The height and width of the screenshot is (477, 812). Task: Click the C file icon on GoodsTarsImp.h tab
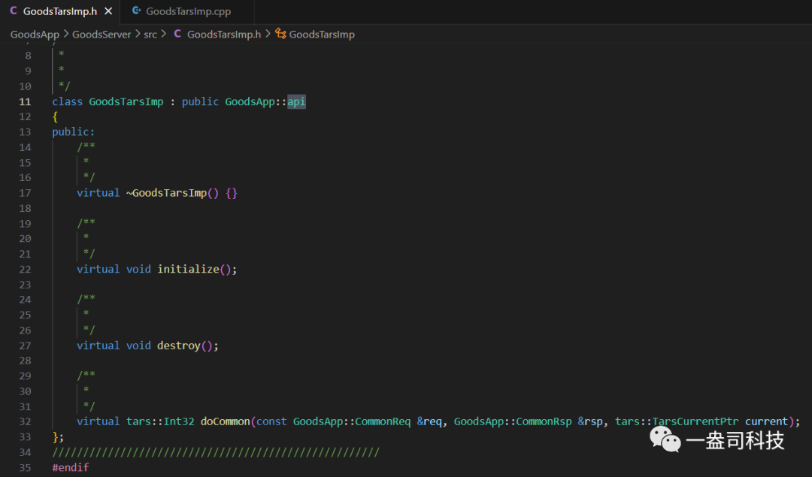click(14, 11)
